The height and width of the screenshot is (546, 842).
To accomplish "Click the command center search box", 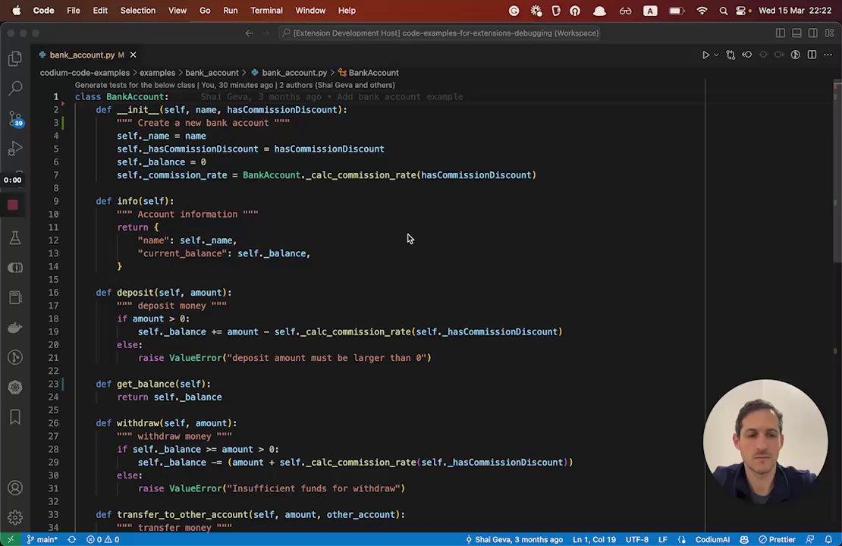I will point(440,33).
